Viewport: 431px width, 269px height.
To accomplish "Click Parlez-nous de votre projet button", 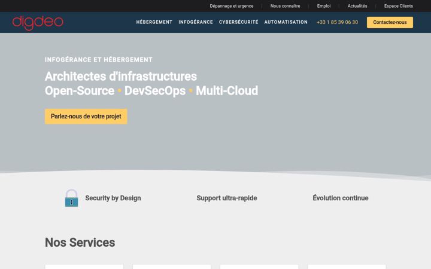I will coord(86,117).
